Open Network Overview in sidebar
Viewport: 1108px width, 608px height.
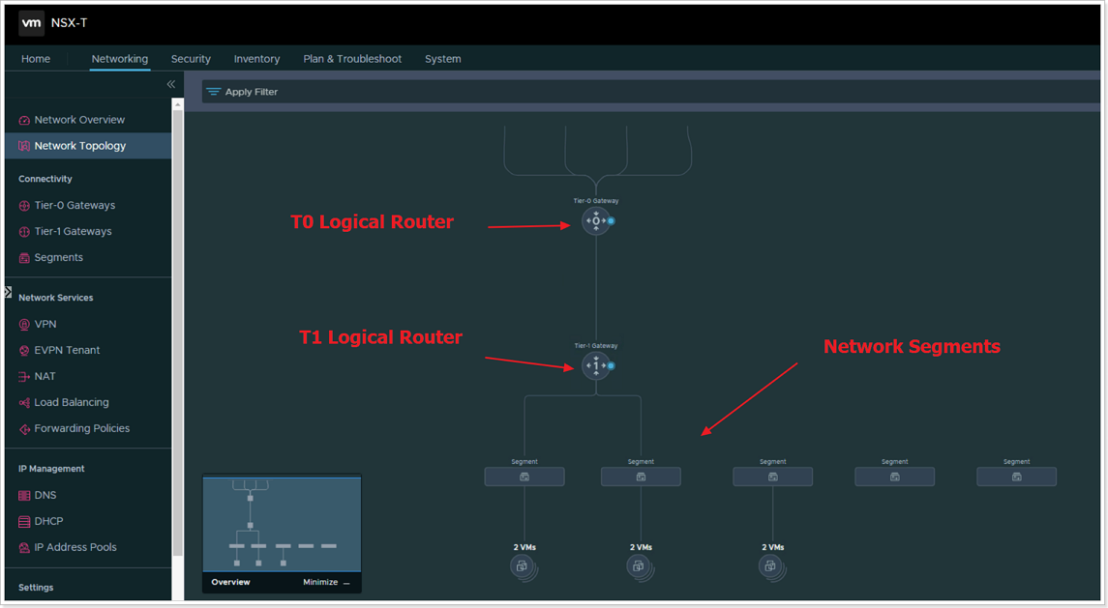tap(79, 120)
